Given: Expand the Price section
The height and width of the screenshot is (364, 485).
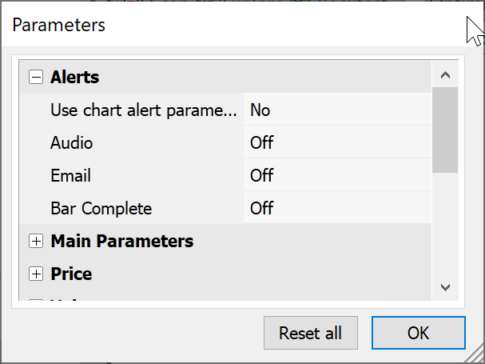Looking at the screenshot, I should 35,274.
